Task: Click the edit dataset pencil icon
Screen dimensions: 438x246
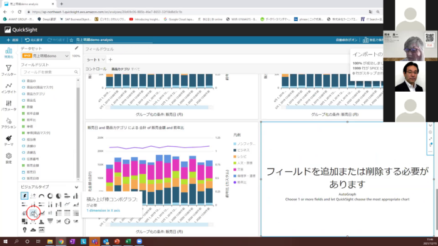Action: (x=76, y=48)
